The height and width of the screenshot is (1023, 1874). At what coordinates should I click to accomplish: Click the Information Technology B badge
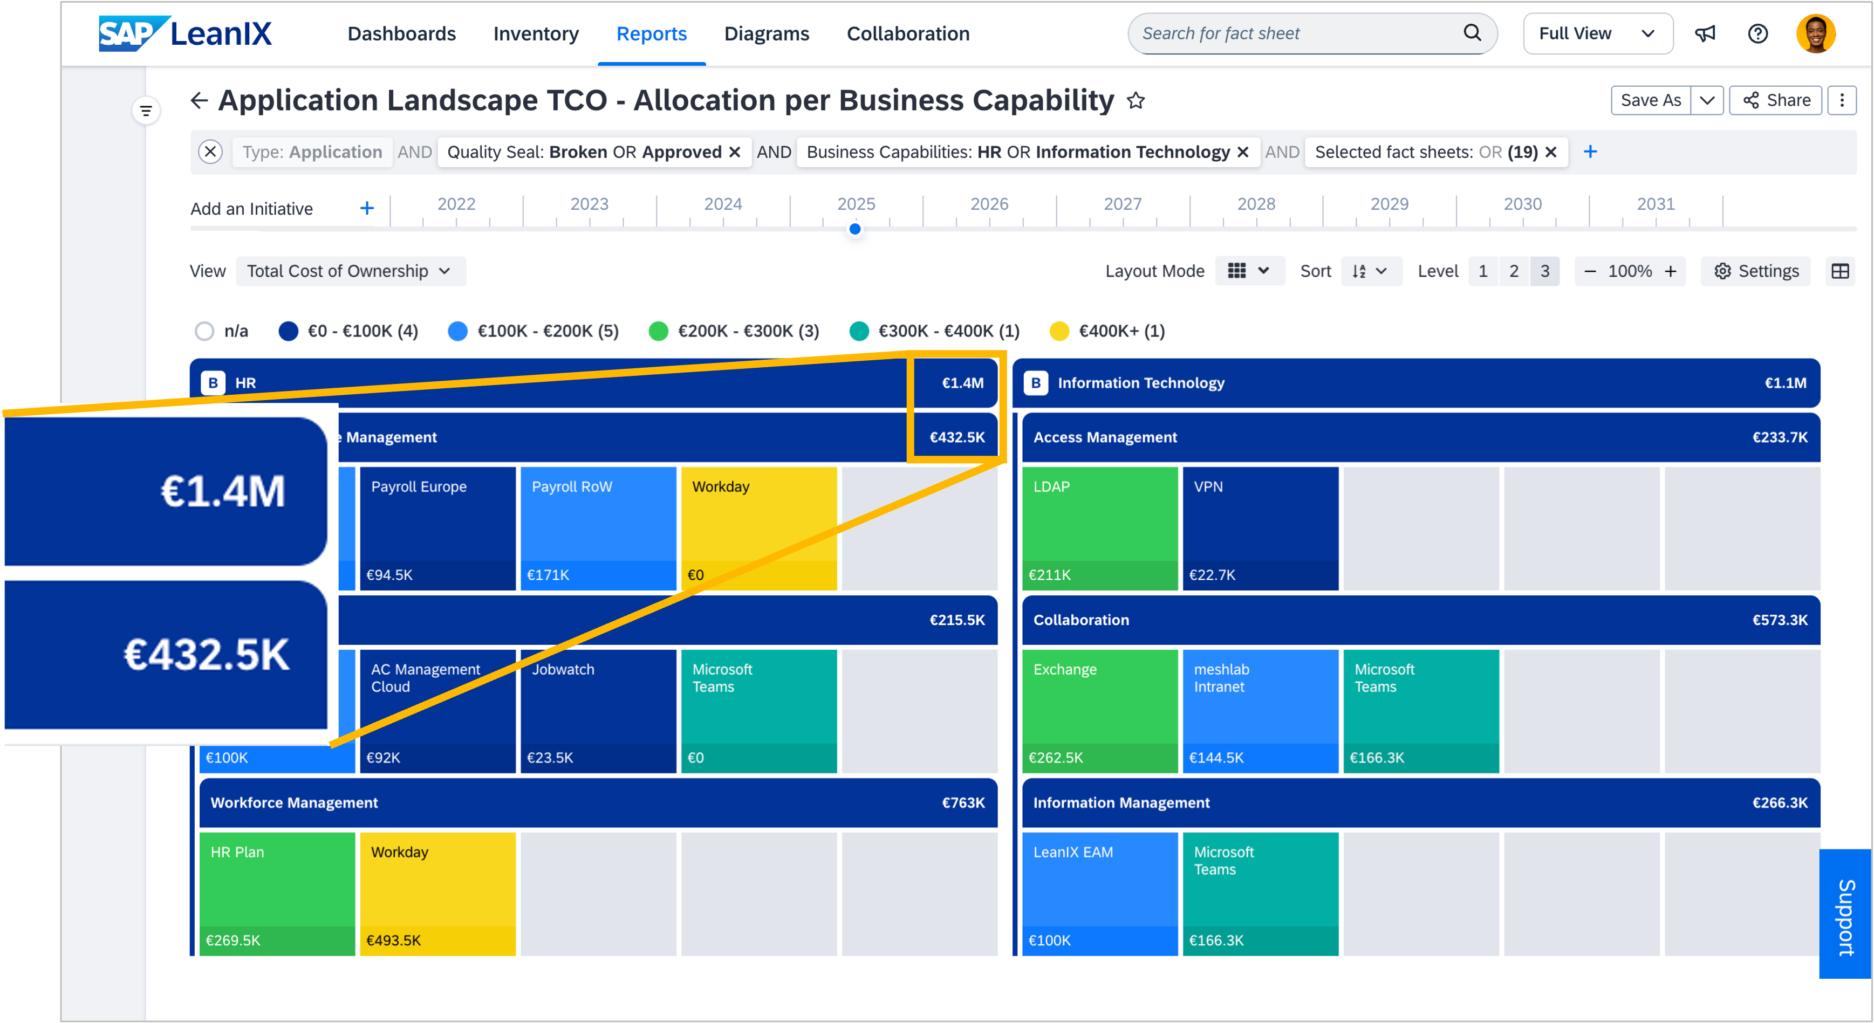pyautogui.click(x=1035, y=382)
